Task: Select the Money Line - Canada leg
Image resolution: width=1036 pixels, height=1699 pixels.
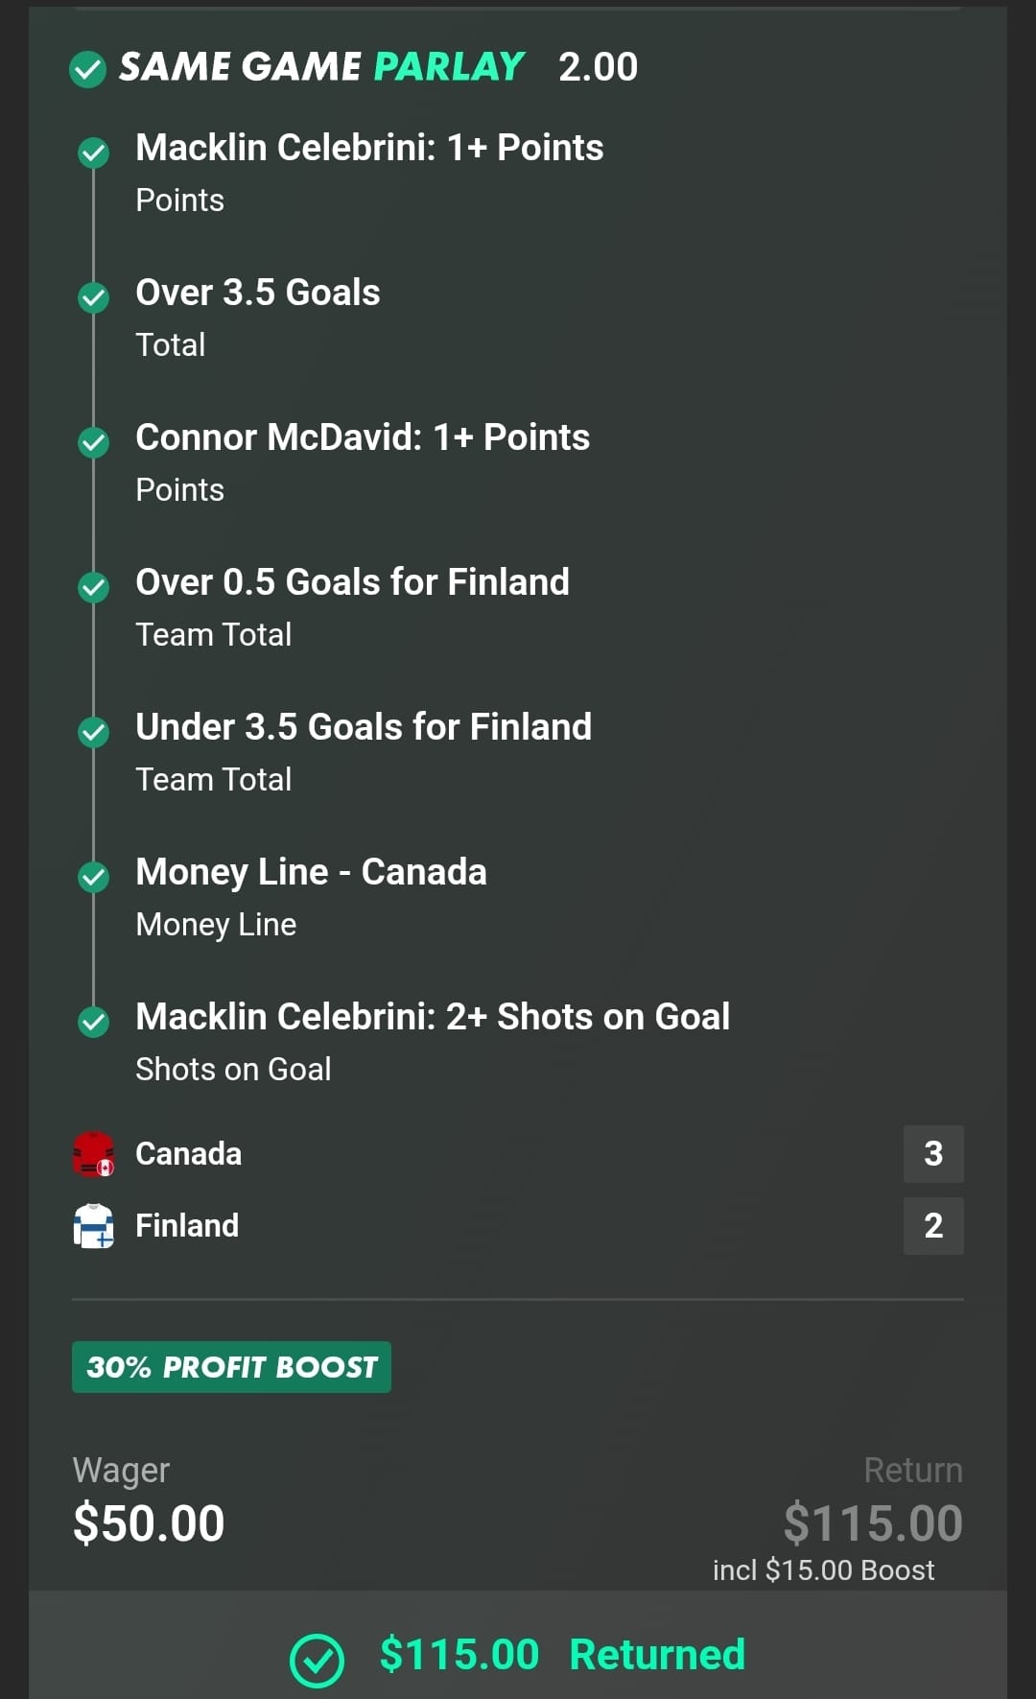Action: click(x=311, y=872)
